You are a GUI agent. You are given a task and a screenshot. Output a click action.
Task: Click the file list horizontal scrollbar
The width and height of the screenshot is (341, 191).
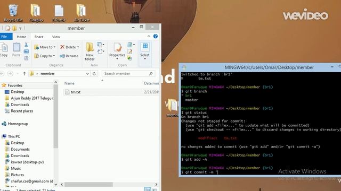(x=89, y=185)
